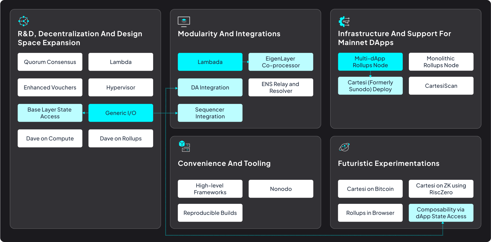Screen dimensions: 491x242
Task: Click the Futuristic Experimentations heading
Action: pyautogui.click(x=389, y=163)
